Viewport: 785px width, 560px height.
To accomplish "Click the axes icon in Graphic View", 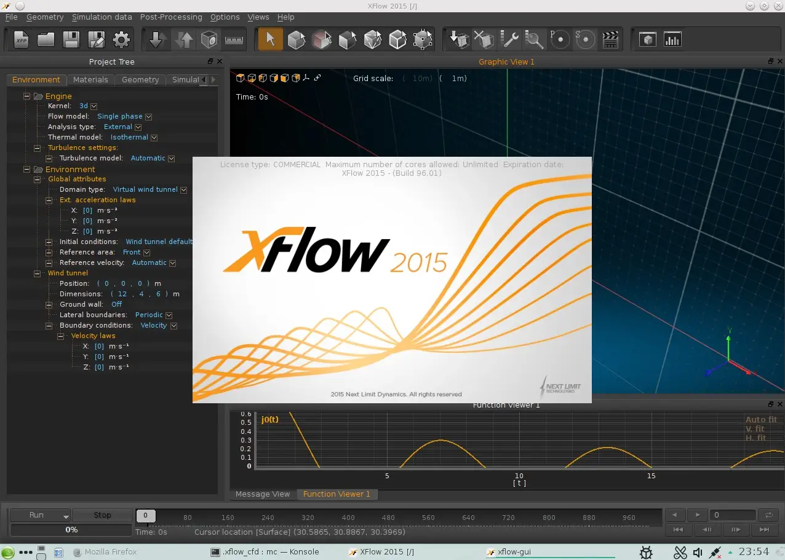I will tap(305, 78).
